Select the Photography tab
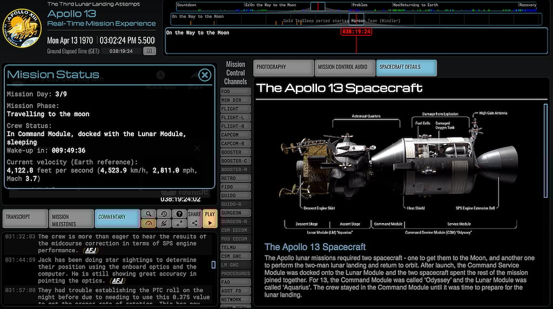 click(x=283, y=67)
